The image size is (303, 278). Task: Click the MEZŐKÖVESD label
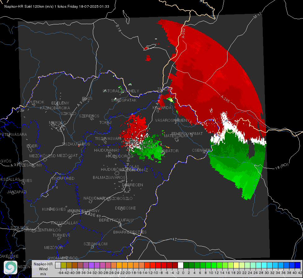(x=42, y=156)
